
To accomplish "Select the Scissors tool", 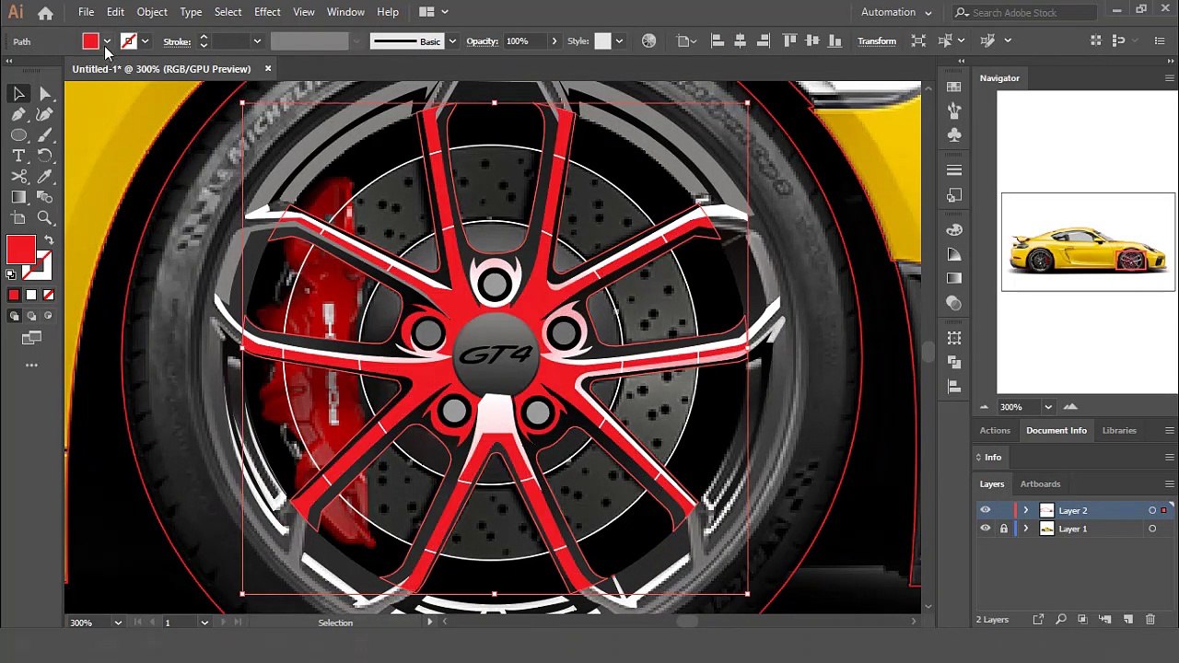I will 18,177.
